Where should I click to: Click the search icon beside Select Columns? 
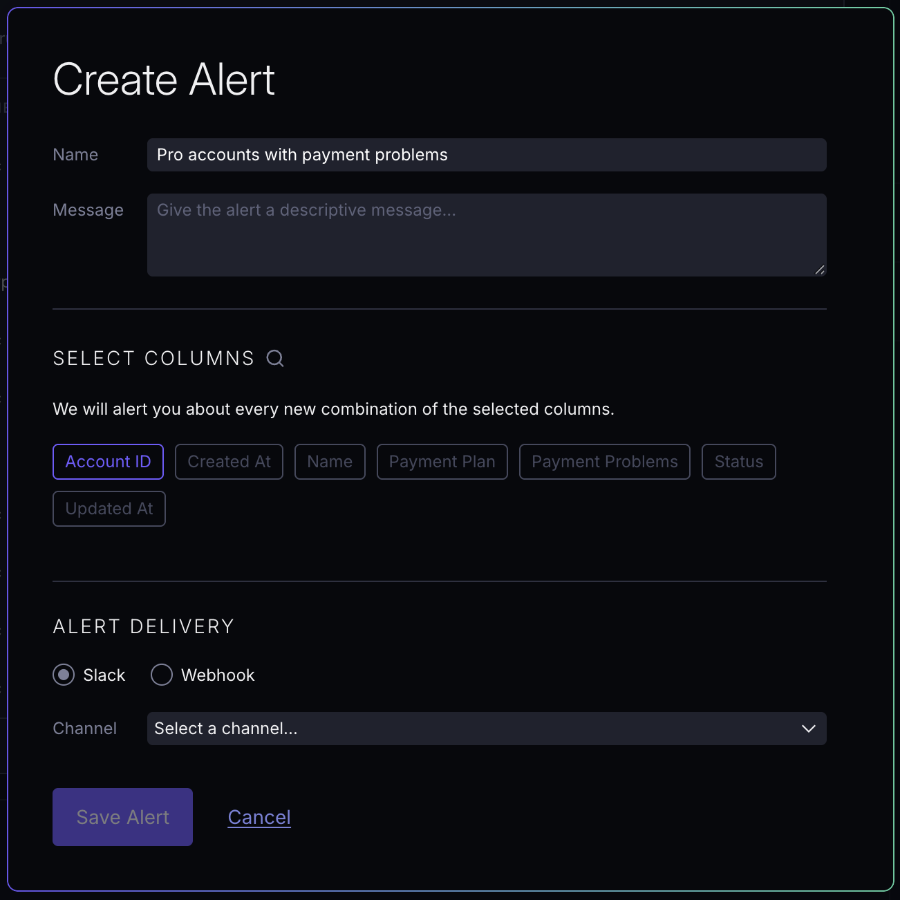tap(275, 358)
